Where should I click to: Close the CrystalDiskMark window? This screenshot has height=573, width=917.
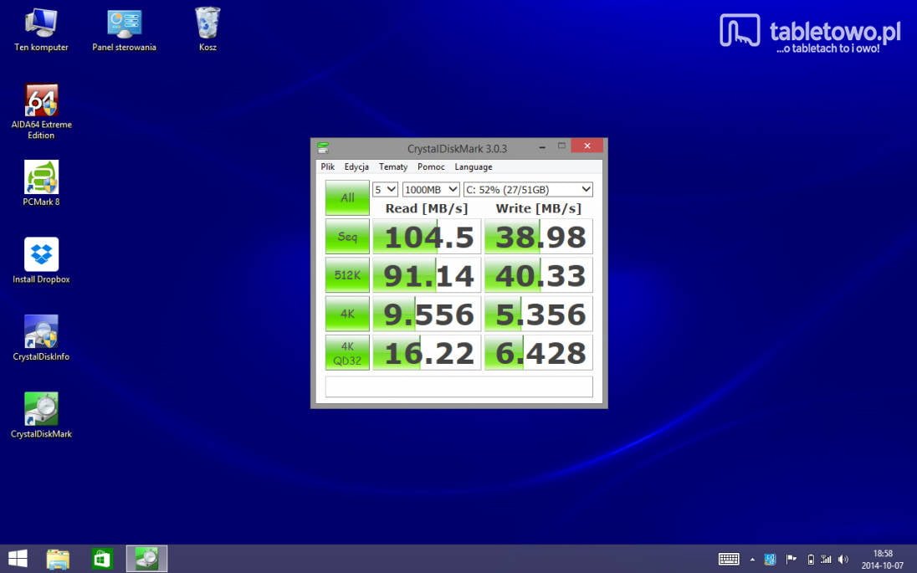[587, 146]
